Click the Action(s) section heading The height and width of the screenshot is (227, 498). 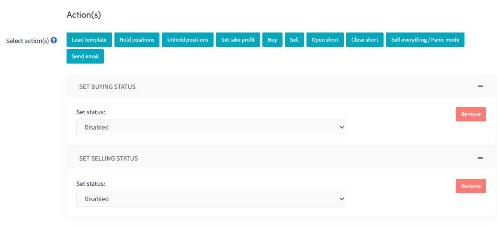[x=83, y=15]
